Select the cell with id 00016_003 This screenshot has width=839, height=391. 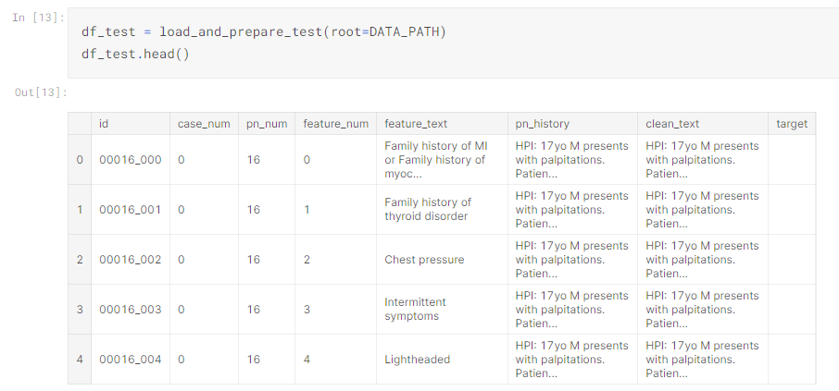tap(130, 310)
